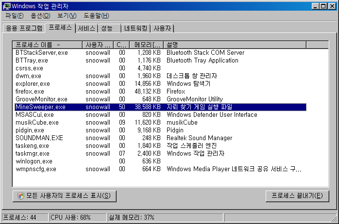Click the GrooveMonitor Utility description
339x224 pixels.
pos(195,99)
